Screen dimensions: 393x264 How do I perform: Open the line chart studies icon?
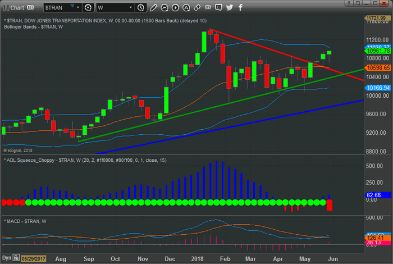click(x=164, y=8)
